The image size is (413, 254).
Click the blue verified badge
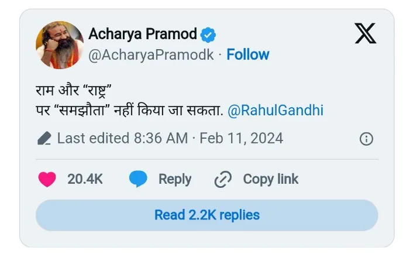208,35
